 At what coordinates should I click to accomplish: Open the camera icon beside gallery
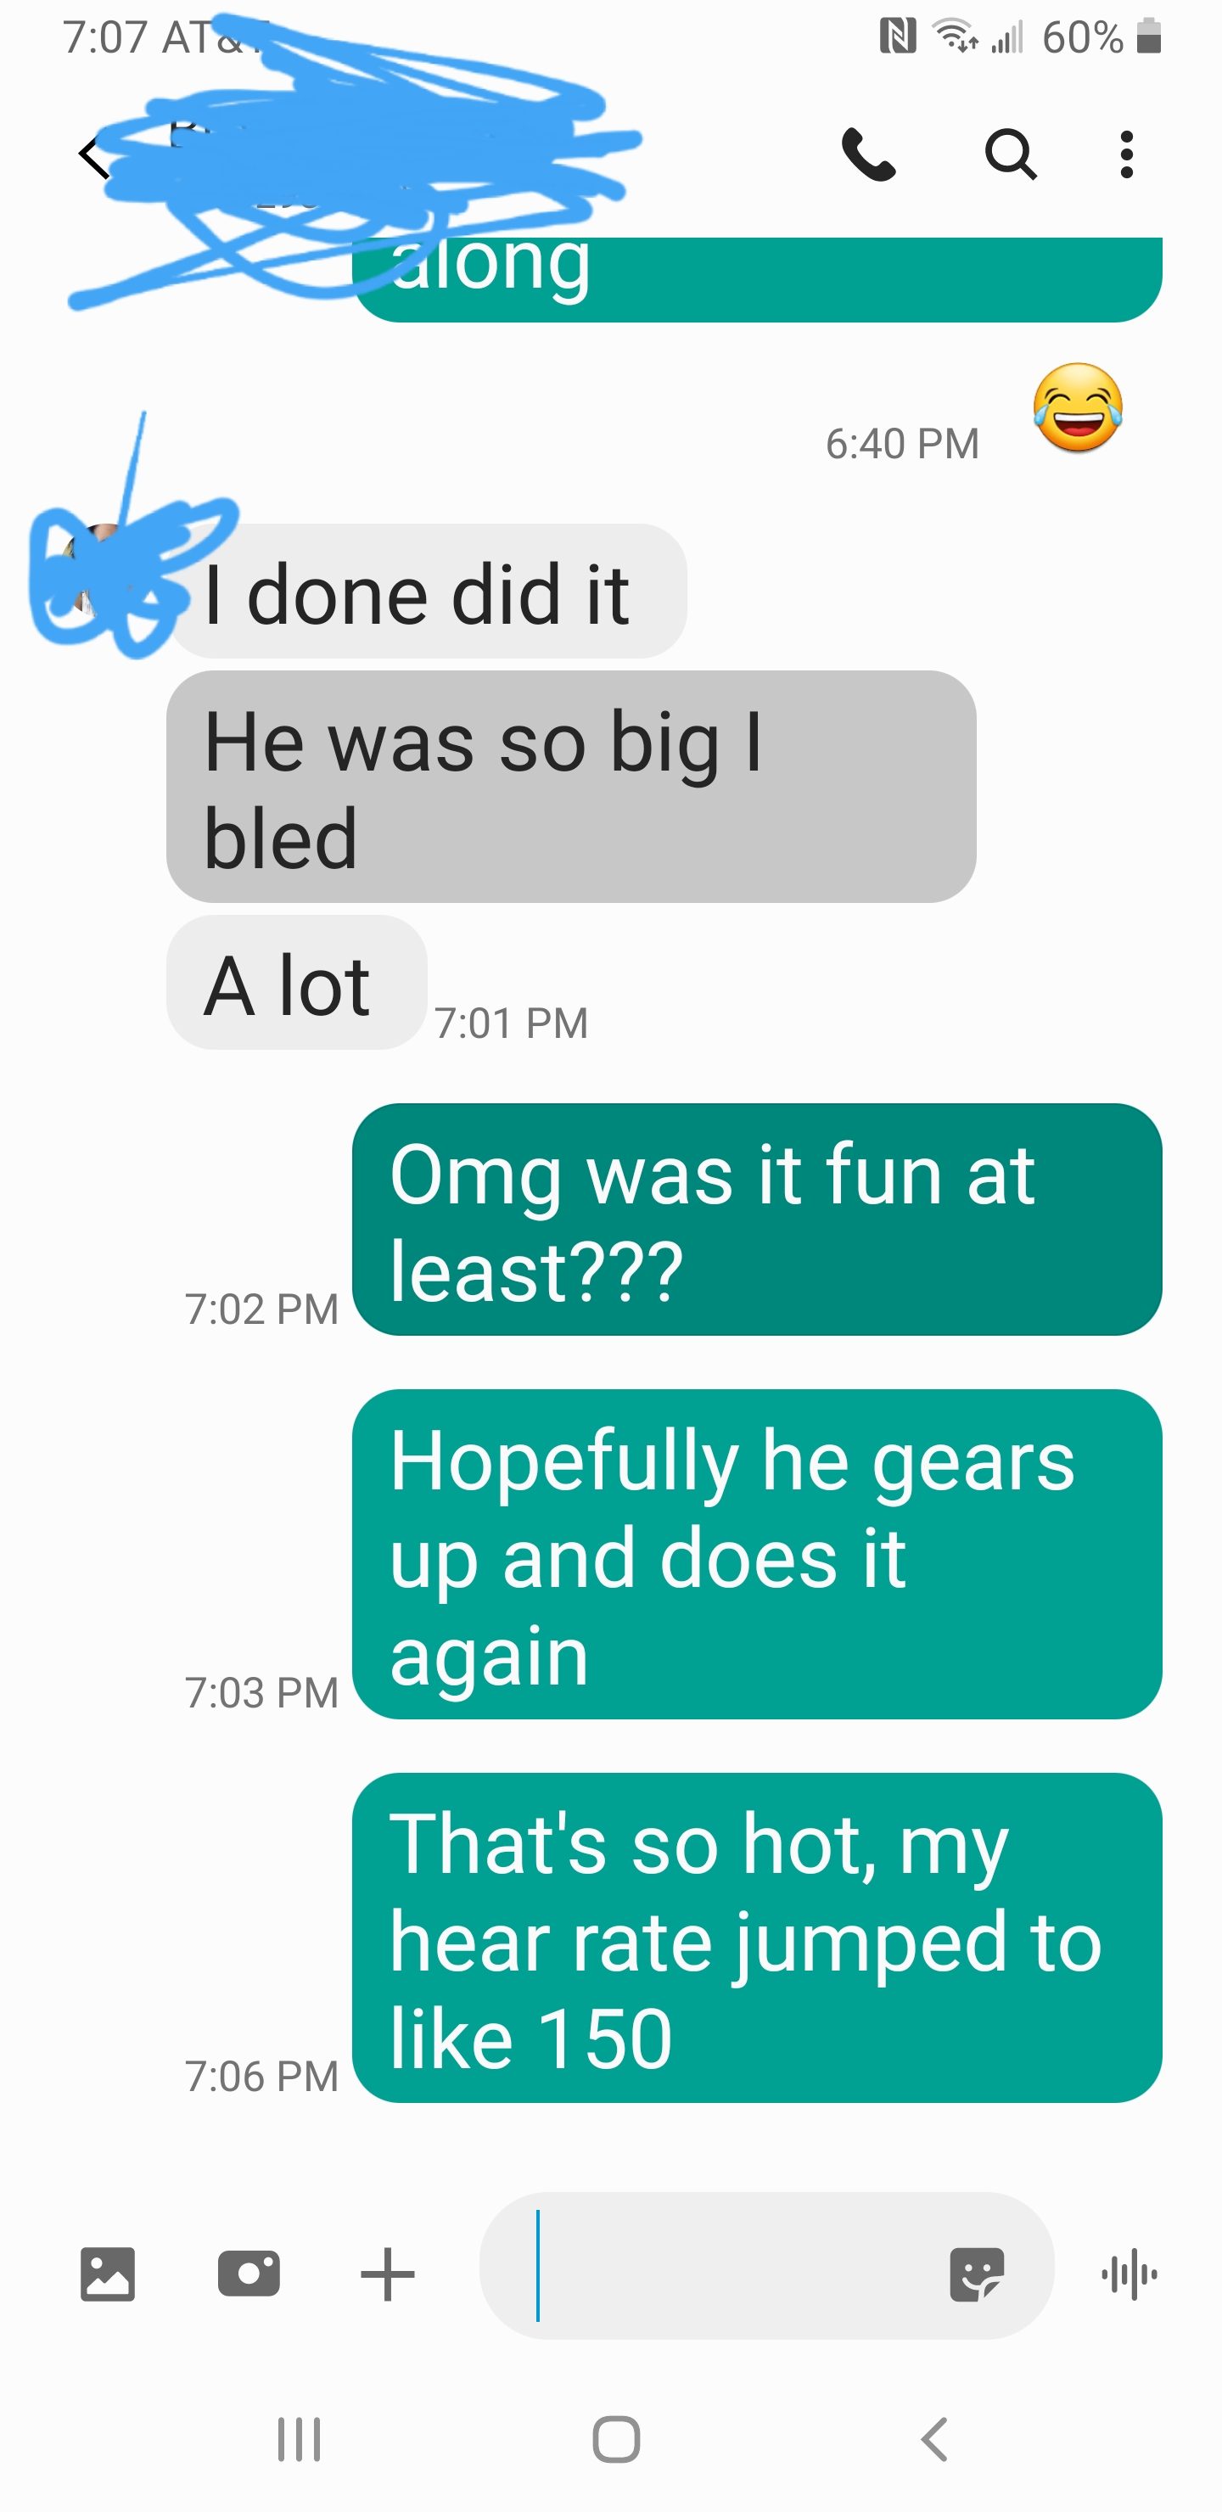249,2274
